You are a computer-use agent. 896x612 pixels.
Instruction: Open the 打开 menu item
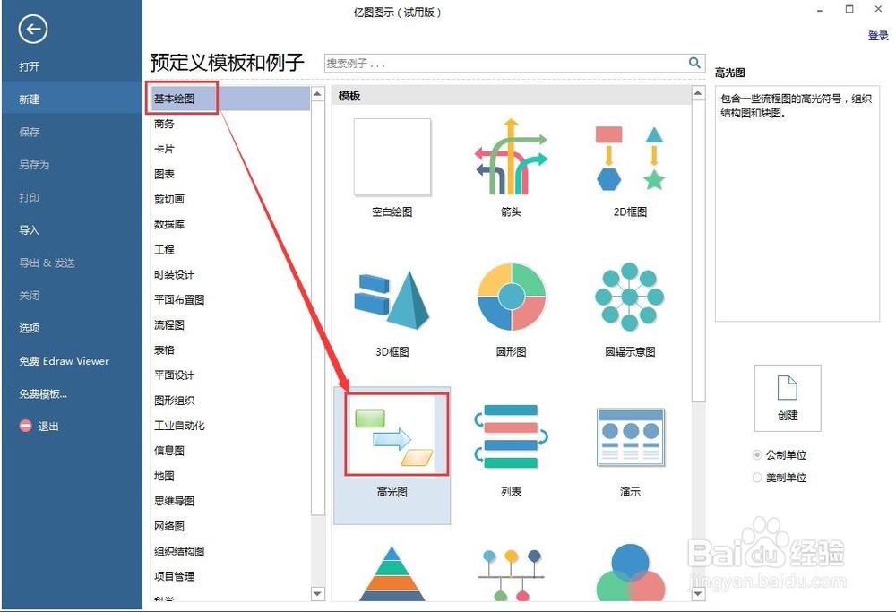30,67
